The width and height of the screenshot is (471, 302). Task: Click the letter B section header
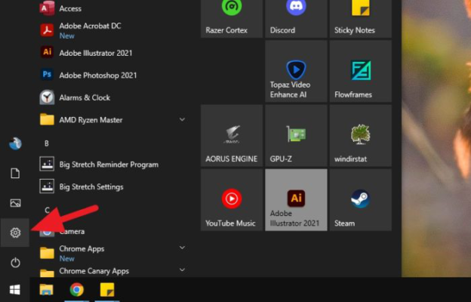[x=47, y=143]
